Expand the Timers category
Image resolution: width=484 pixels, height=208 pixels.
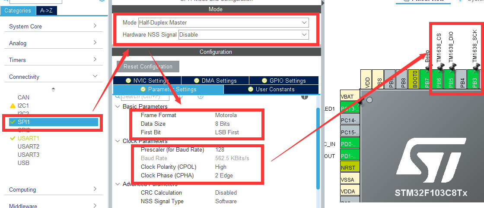click(54, 60)
